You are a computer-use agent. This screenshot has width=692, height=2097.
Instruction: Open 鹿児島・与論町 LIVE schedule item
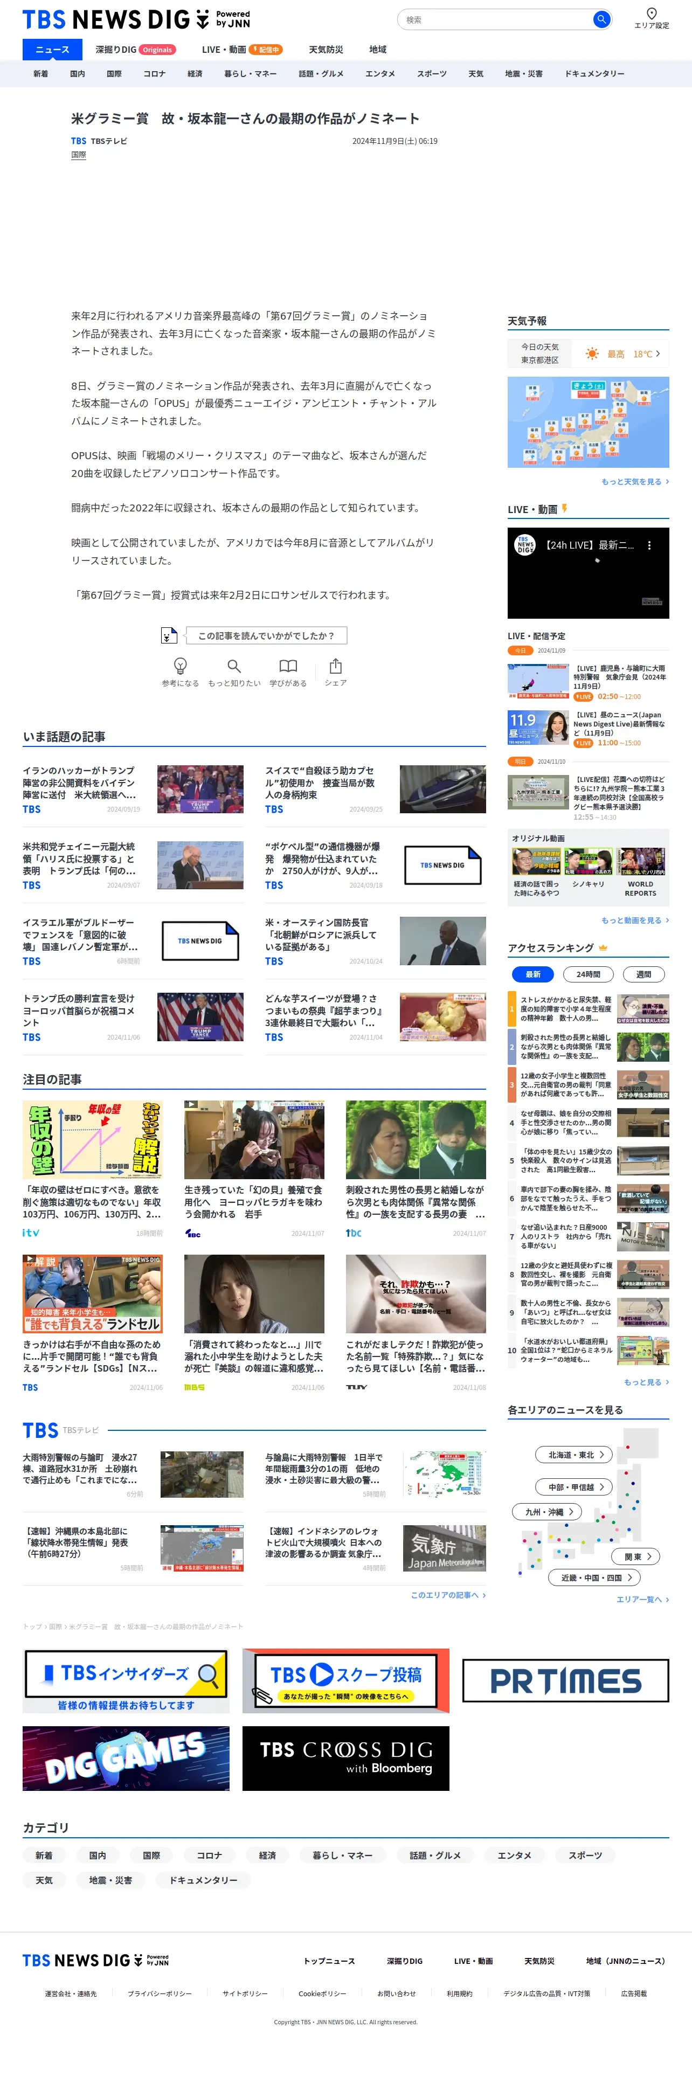pos(588,682)
